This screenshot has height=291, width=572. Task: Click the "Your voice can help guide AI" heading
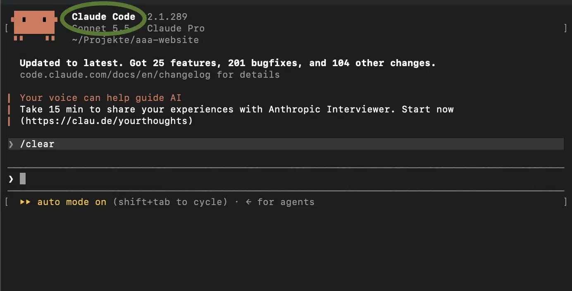pyautogui.click(x=100, y=98)
